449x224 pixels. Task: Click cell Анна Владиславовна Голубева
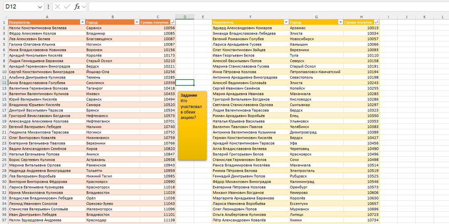(x=47, y=83)
